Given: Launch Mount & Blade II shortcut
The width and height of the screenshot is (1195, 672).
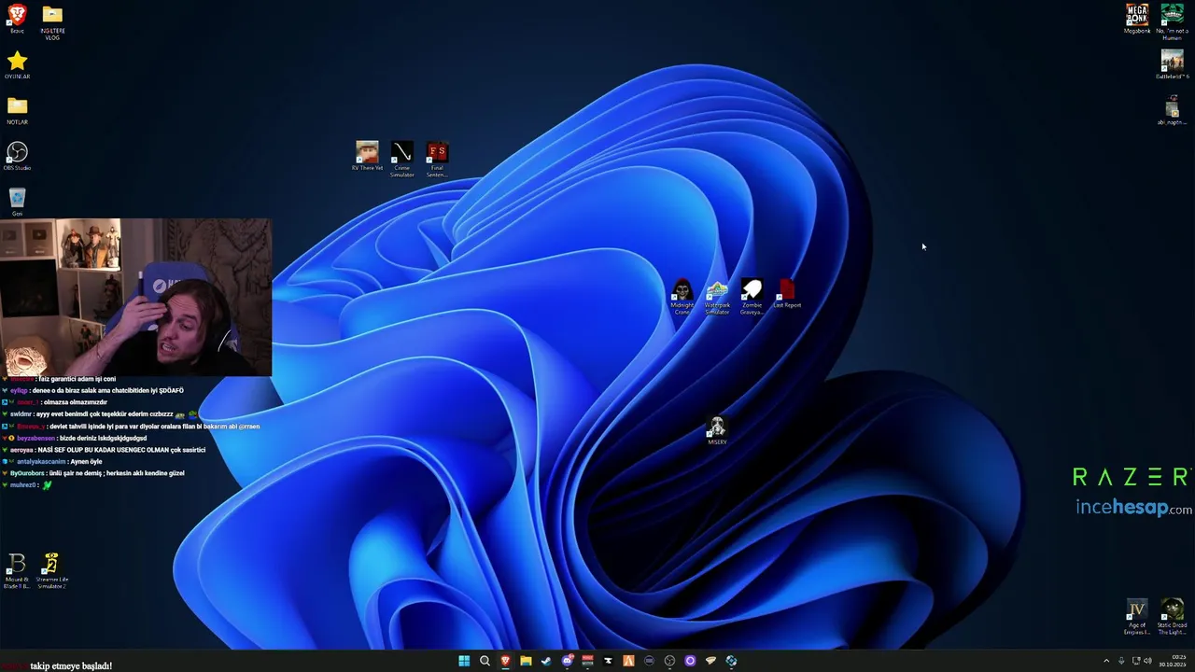Looking at the screenshot, I should (x=17, y=571).
